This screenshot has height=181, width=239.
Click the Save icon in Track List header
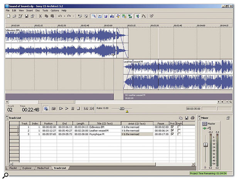tap(187, 118)
